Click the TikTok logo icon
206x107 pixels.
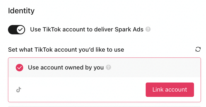18,90
